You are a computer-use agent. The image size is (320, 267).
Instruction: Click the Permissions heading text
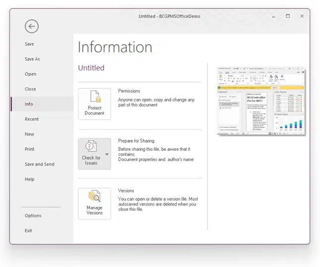point(129,91)
